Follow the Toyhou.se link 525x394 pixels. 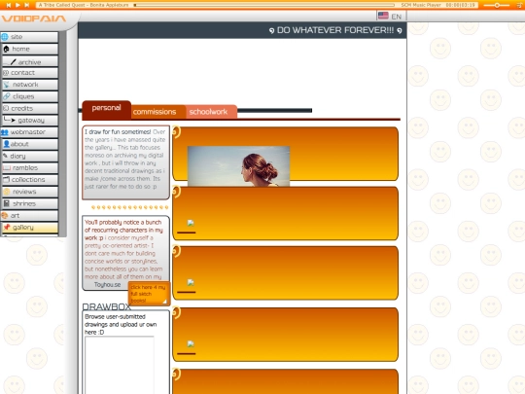(x=107, y=285)
